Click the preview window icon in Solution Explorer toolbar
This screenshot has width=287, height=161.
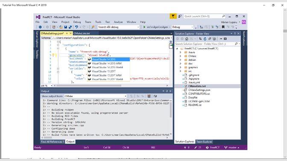click(x=225, y=39)
